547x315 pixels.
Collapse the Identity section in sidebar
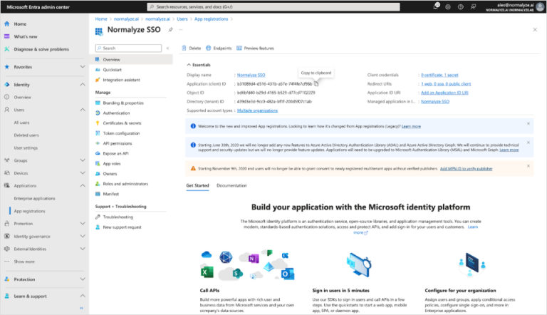[83, 85]
